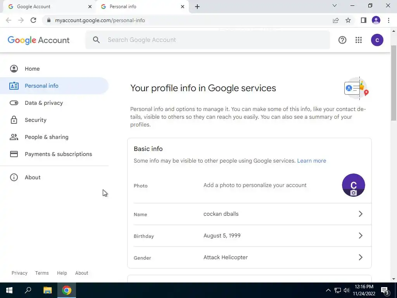The width and height of the screenshot is (397, 298).
Task: Click the Google Account logo
Action: (x=38, y=40)
